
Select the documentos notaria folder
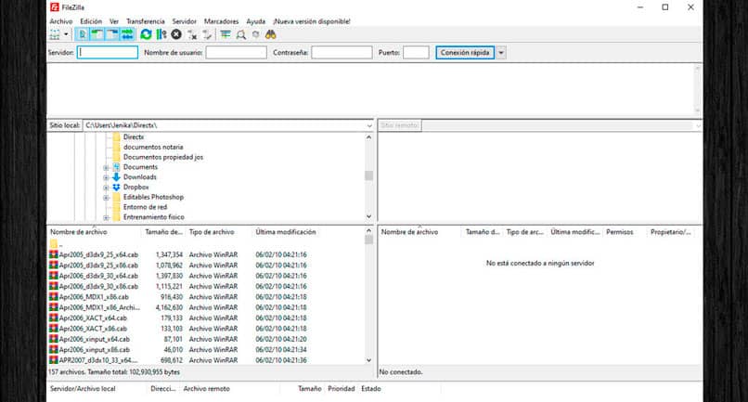(153, 147)
